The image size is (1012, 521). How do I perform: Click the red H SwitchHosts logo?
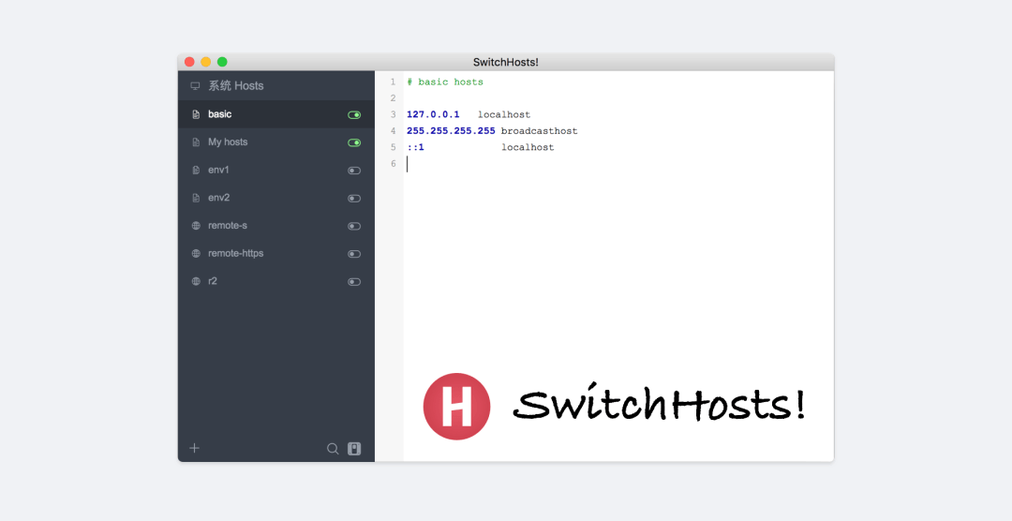pos(457,407)
